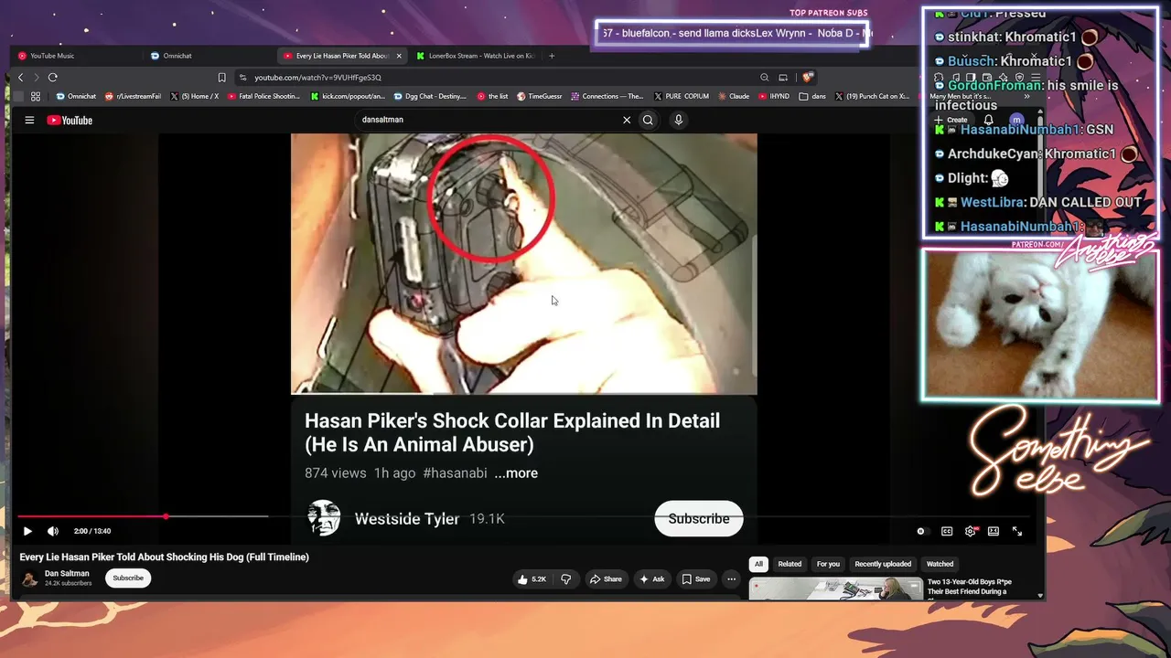Open the 'the list' bookmark
The width and height of the screenshot is (1171, 658).
[493, 96]
